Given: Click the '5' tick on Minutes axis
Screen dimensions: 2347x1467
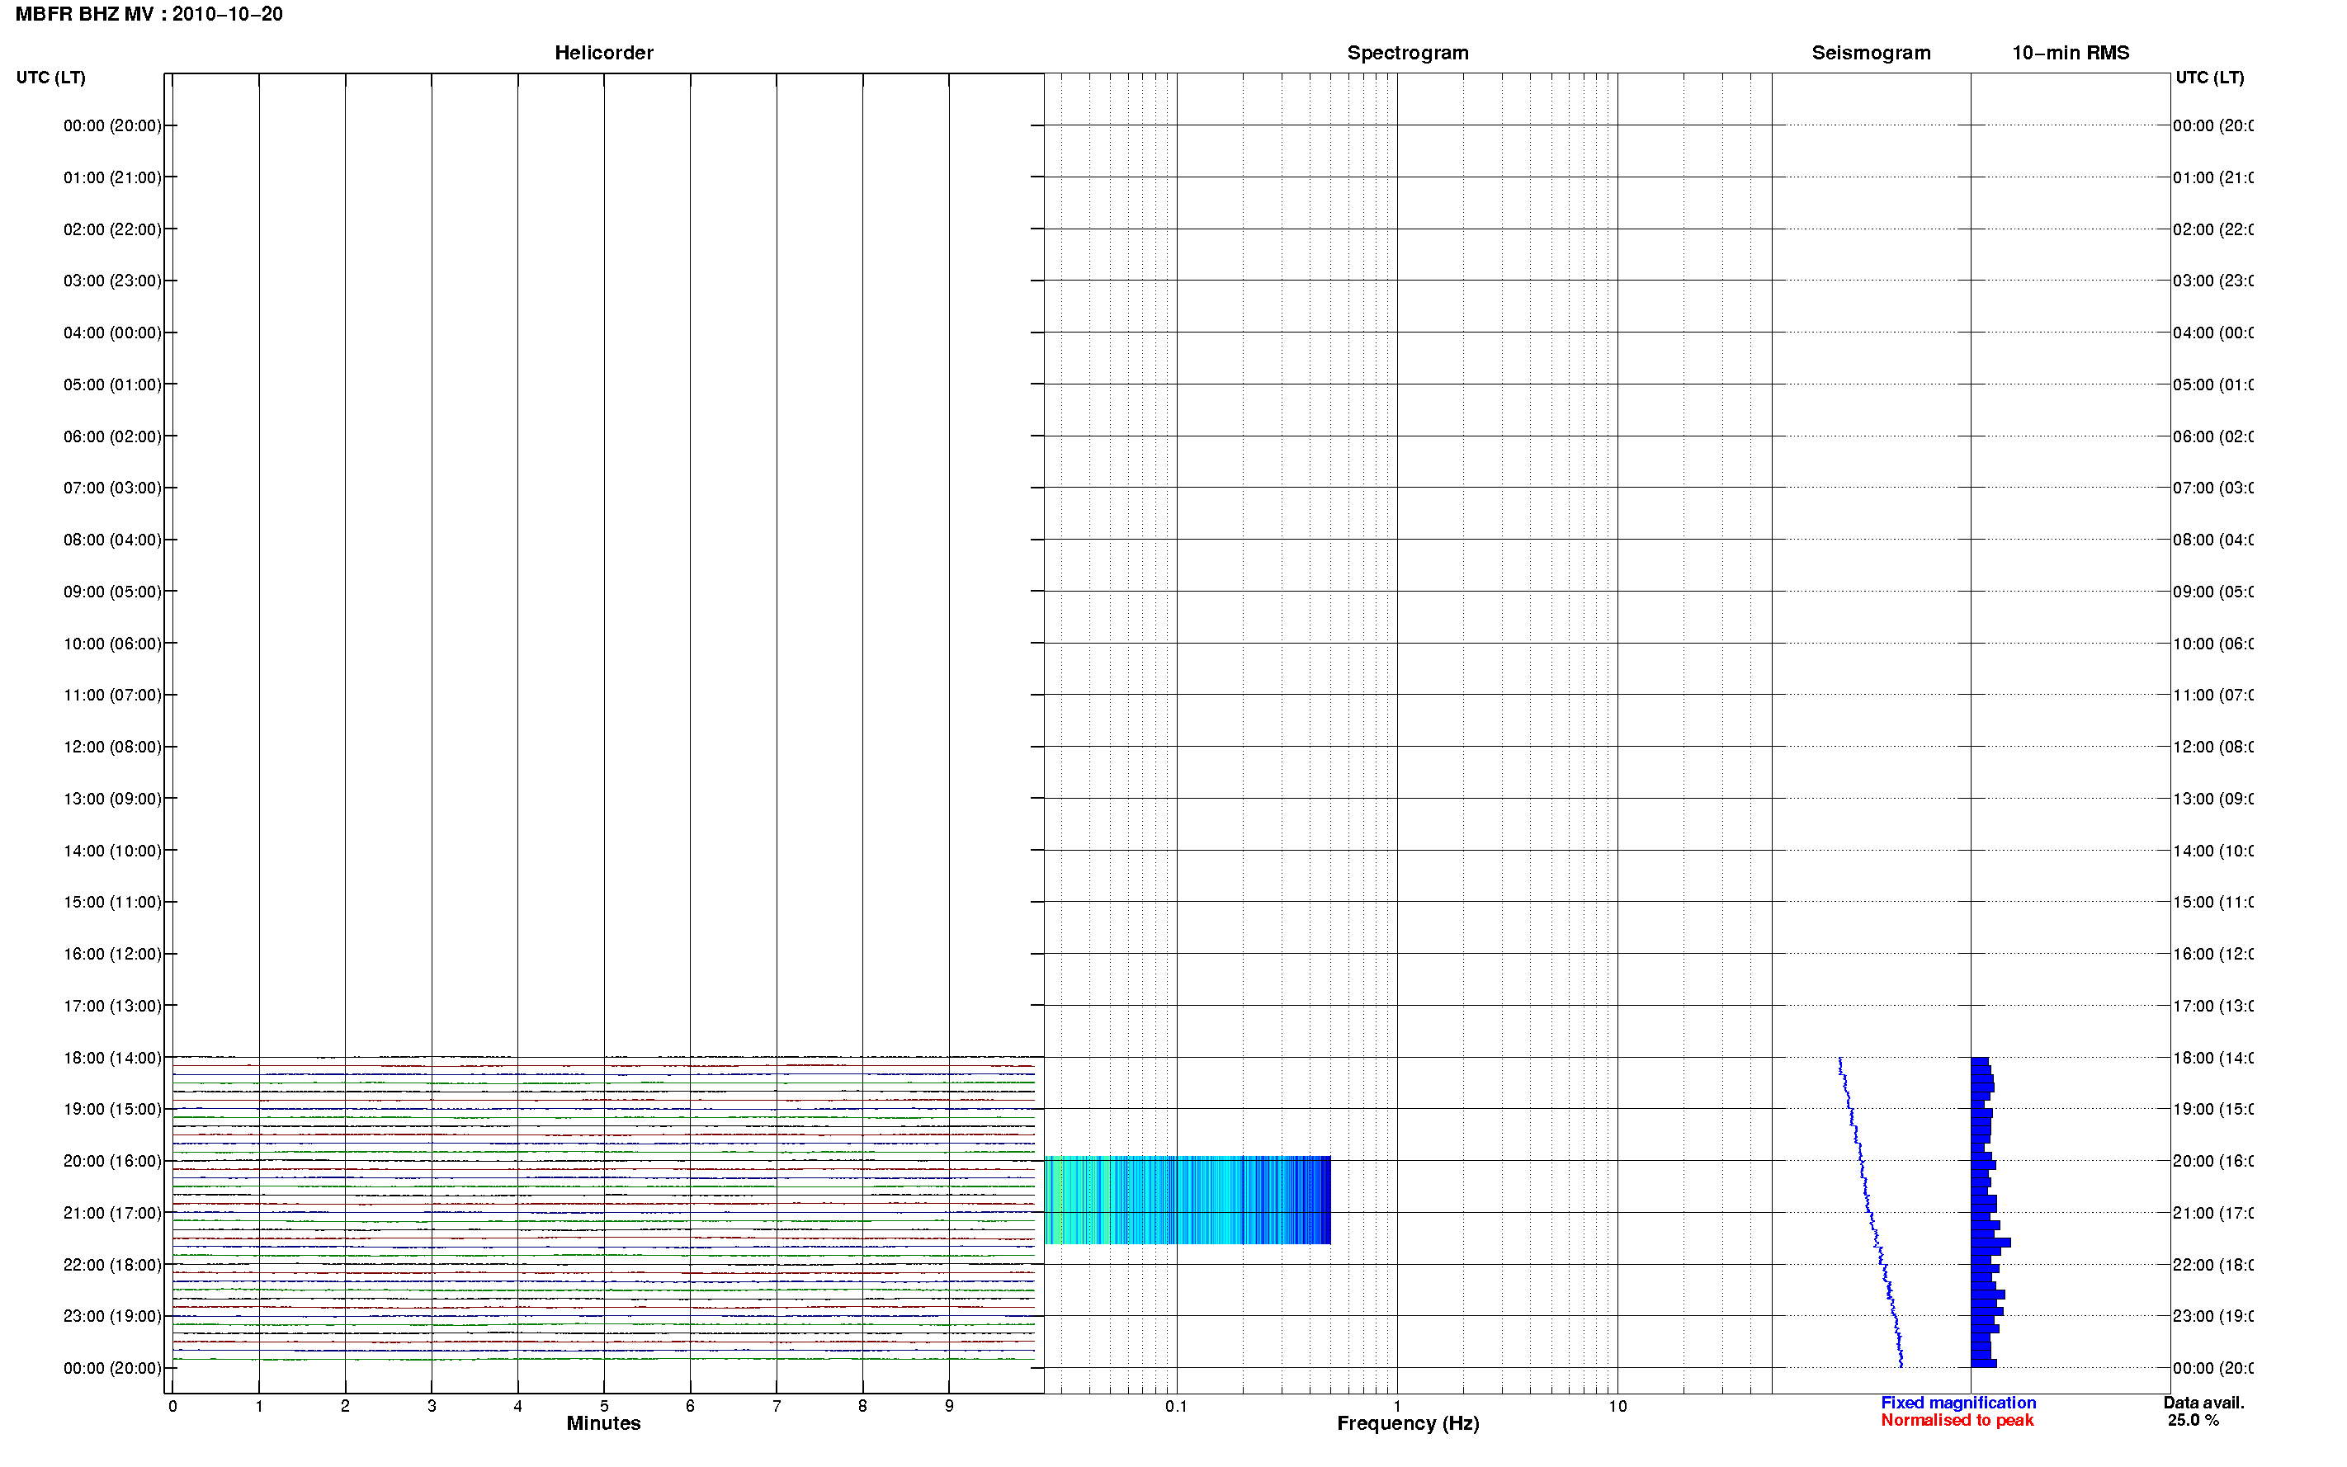Looking at the screenshot, I should (x=603, y=1406).
